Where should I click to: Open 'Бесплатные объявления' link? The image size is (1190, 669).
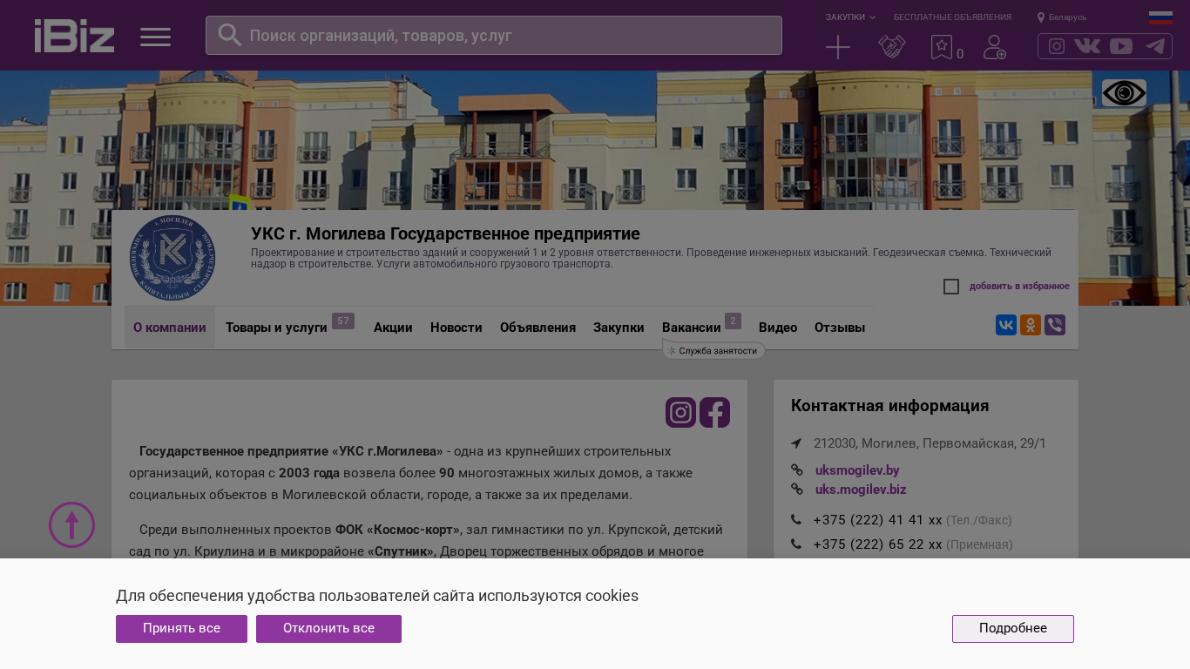click(952, 17)
